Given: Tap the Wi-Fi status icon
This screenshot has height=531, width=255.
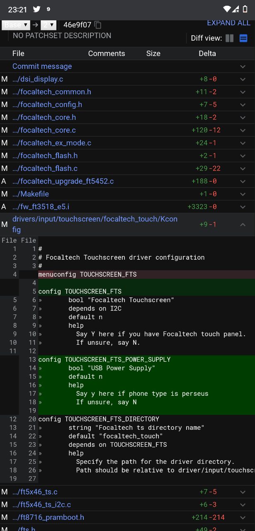Looking at the screenshot, I should pyautogui.click(x=227, y=9).
